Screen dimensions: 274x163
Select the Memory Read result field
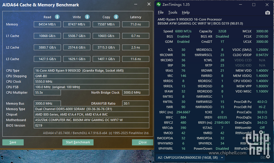tap(47, 24)
